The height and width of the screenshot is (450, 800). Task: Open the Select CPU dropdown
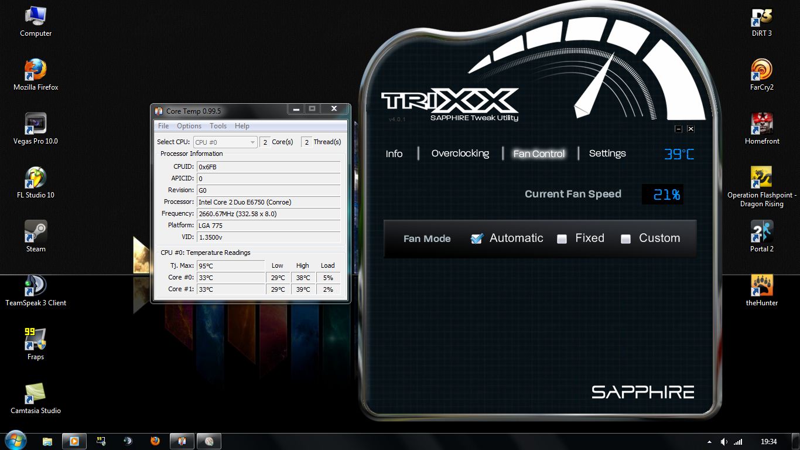pos(225,142)
